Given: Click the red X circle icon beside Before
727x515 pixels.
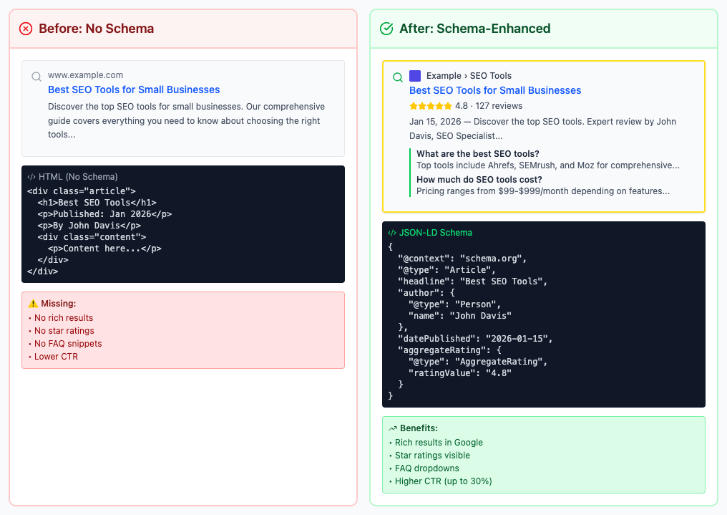Looking at the screenshot, I should click(x=26, y=29).
